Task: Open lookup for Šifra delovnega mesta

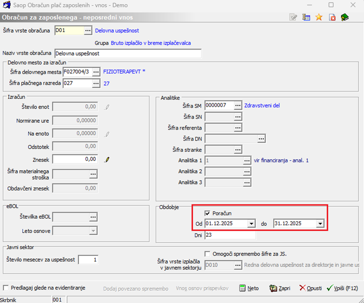Action: click(96, 72)
